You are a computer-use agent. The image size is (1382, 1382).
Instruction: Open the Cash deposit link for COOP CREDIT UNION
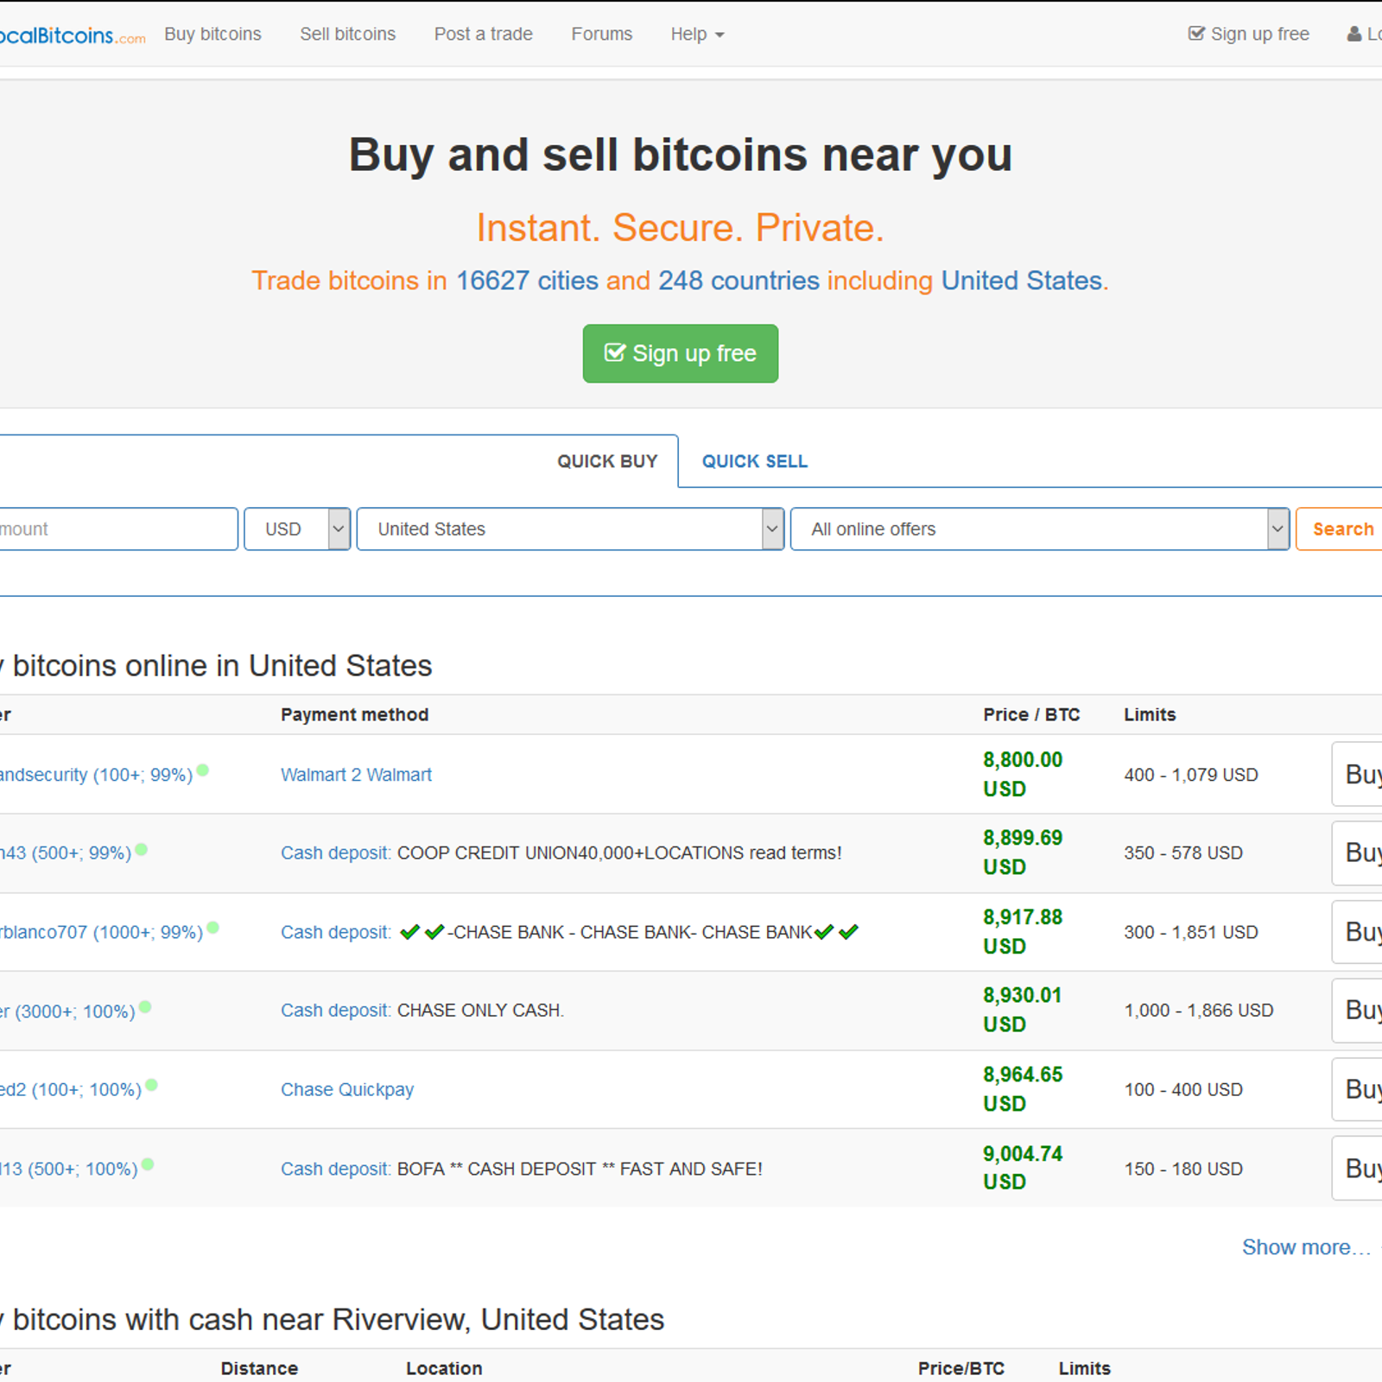coord(336,853)
